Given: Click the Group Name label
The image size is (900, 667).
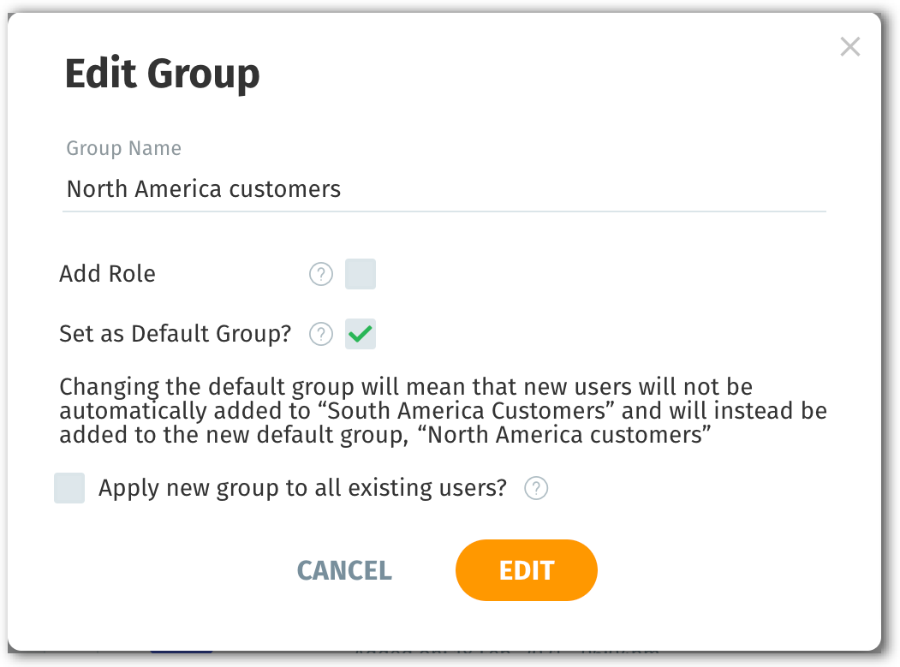Looking at the screenshot, I should click(123, 148).
